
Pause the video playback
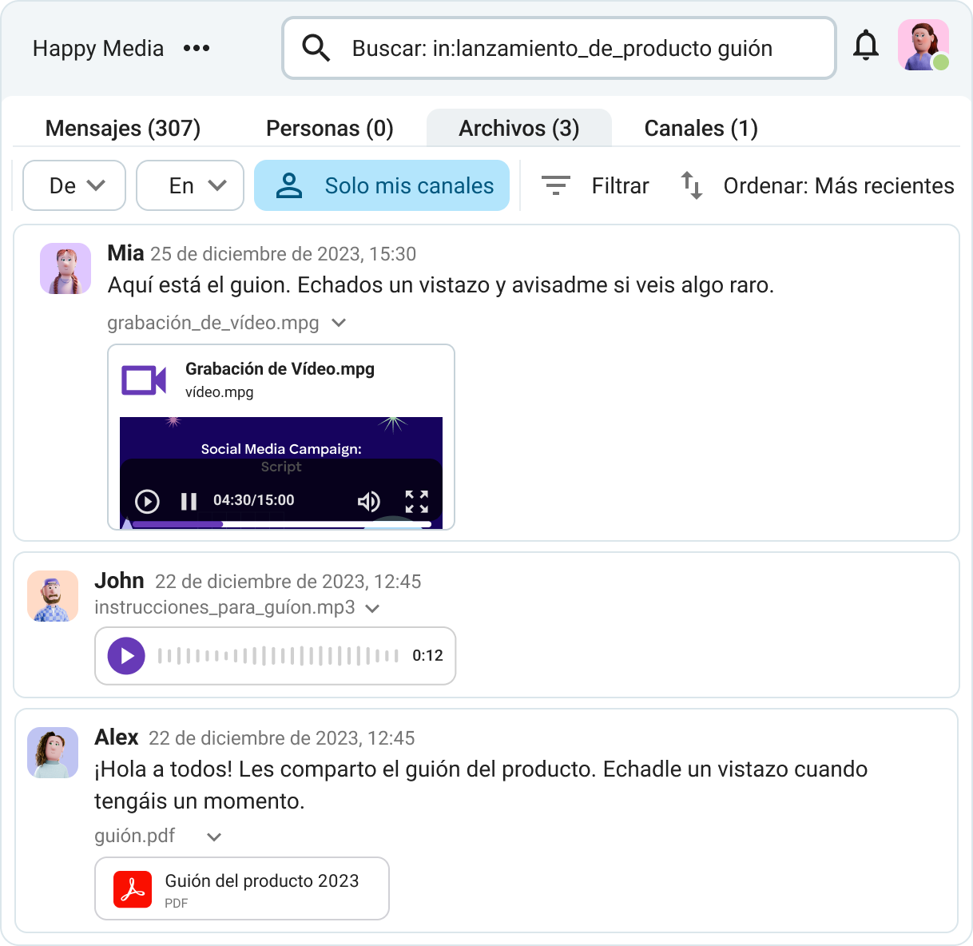click(189, 501)
